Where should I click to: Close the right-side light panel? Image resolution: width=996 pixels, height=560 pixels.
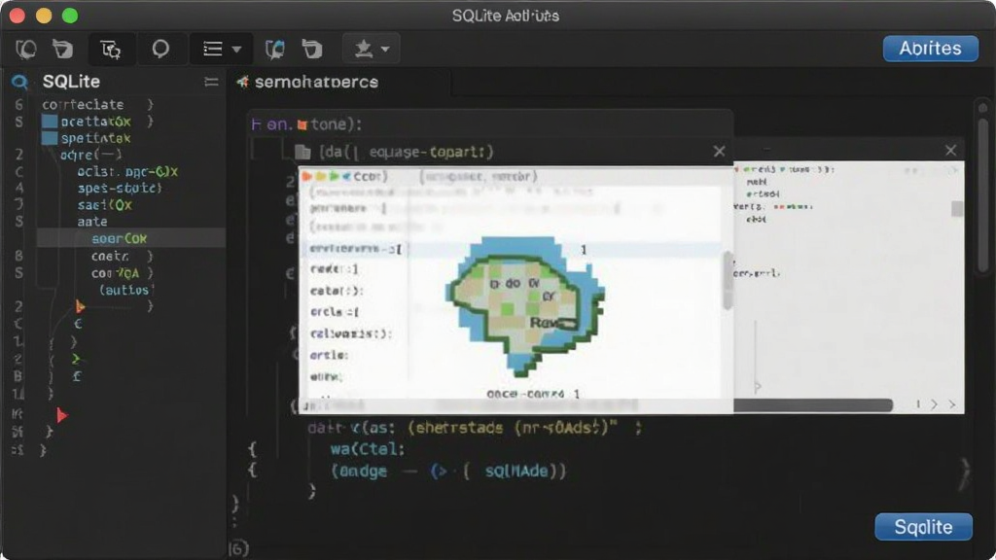(951, 151)
